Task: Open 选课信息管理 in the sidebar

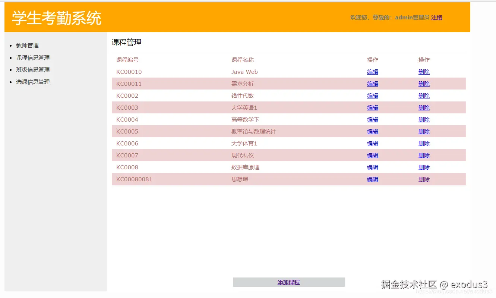Action: click(33, 82)
